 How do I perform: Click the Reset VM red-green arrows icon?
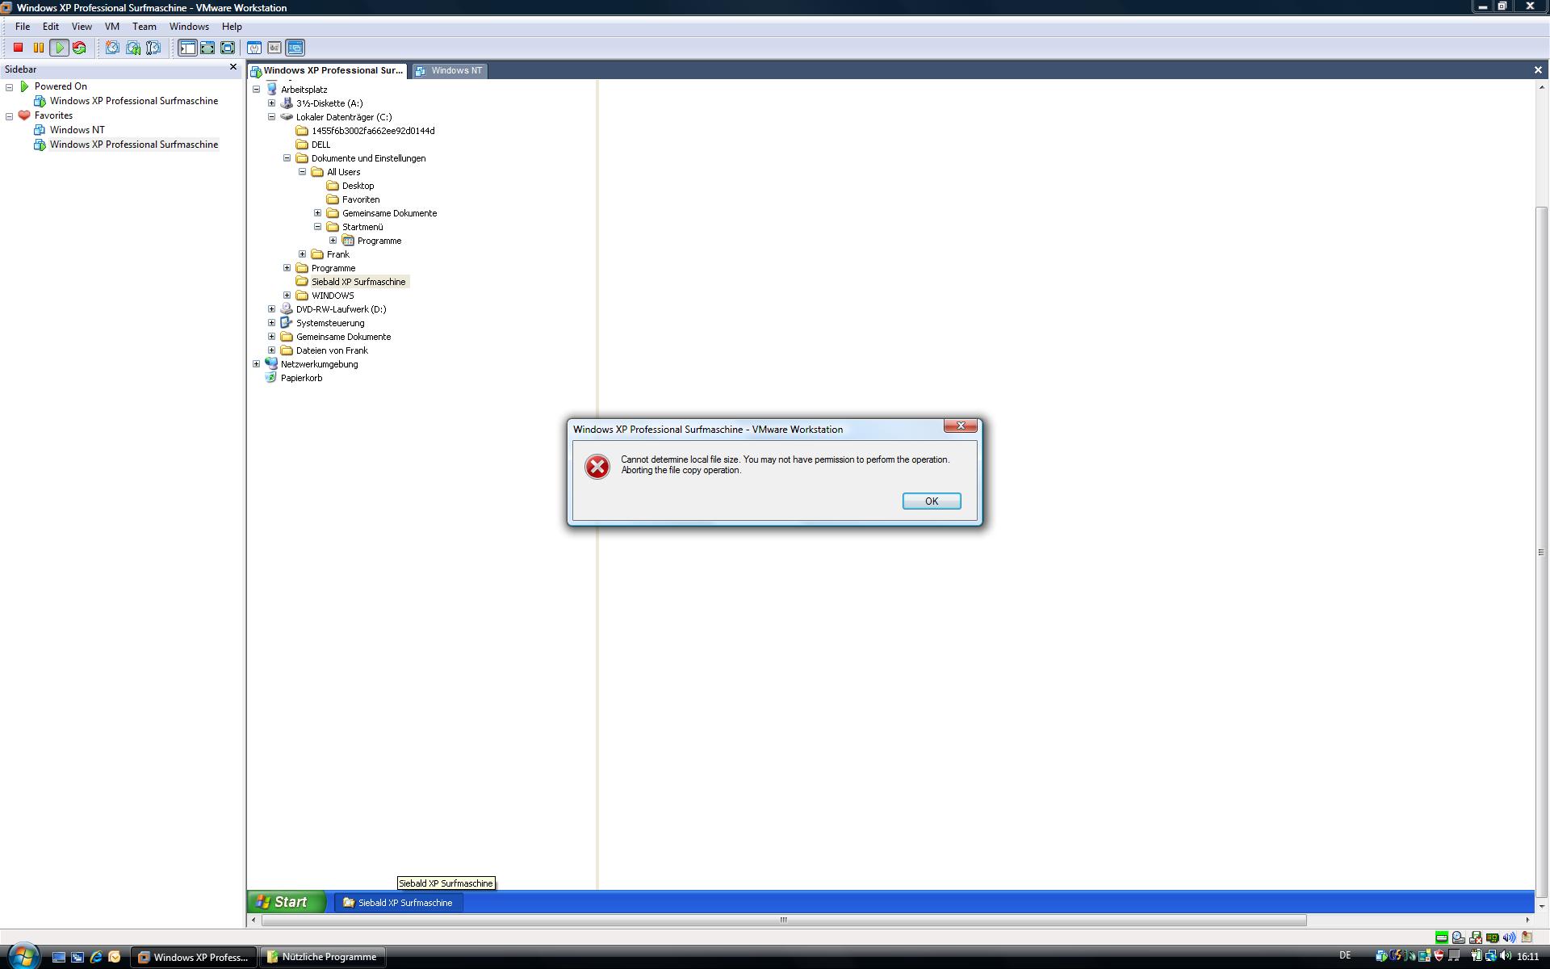(x=79, y=48)
